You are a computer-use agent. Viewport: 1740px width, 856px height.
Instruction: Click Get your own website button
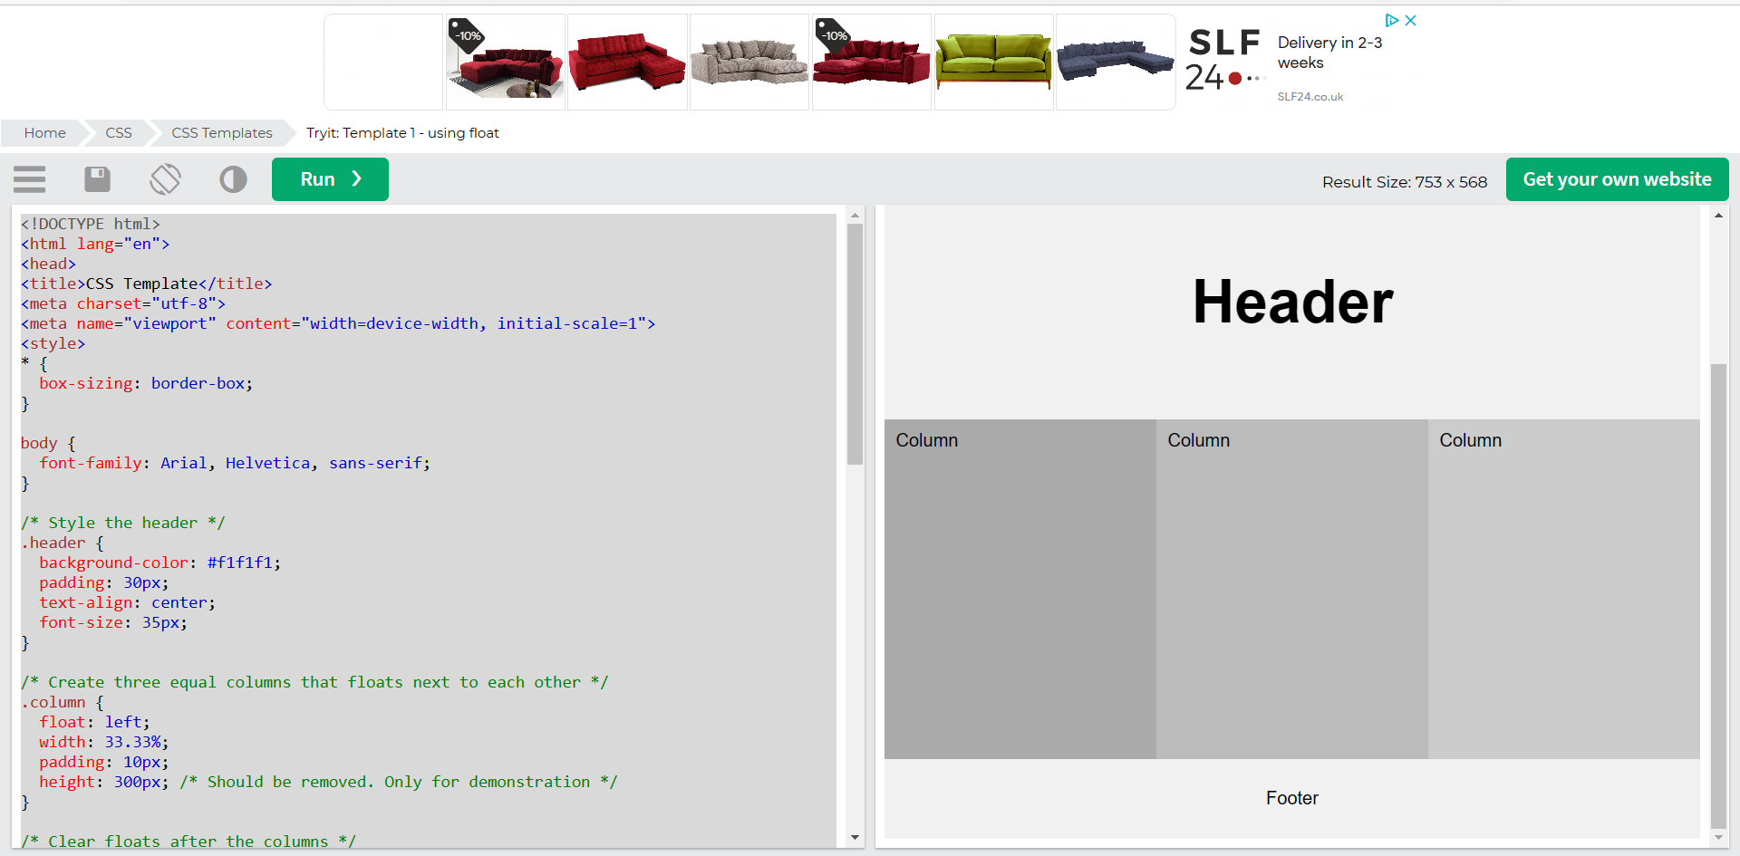coord(1617,179)
